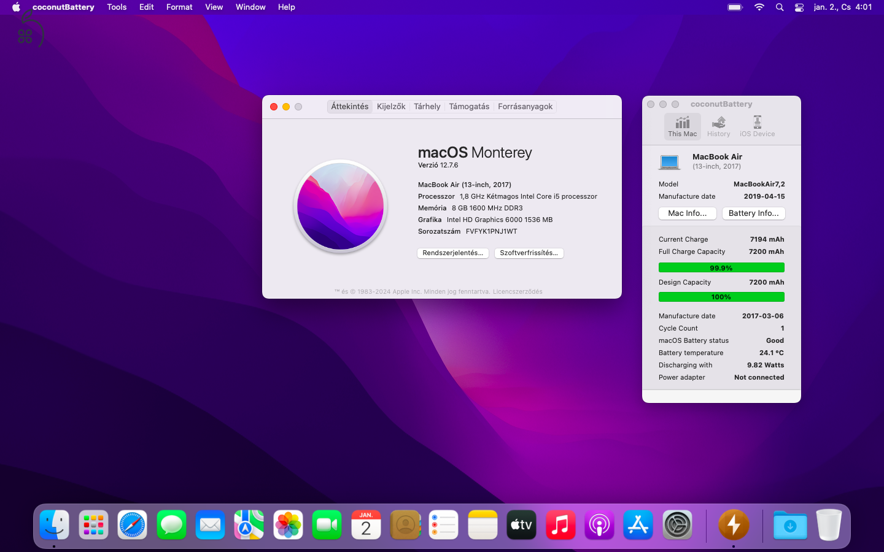Screen dimensions: 884x552
Task: Open Launchpad from the Dock
Action: 93,525
